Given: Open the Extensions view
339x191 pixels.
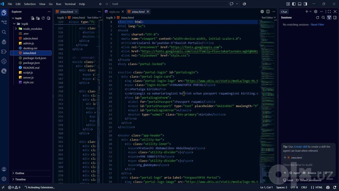Looking at the screenshot, I should click(4, 52).
